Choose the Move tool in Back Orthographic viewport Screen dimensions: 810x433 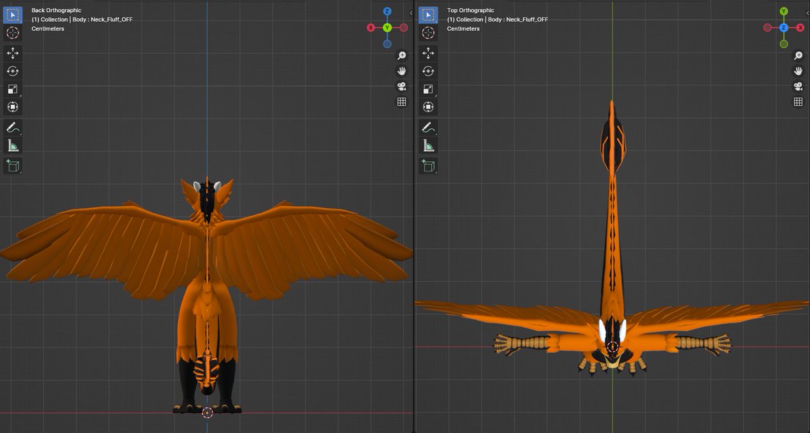(13, 53)
